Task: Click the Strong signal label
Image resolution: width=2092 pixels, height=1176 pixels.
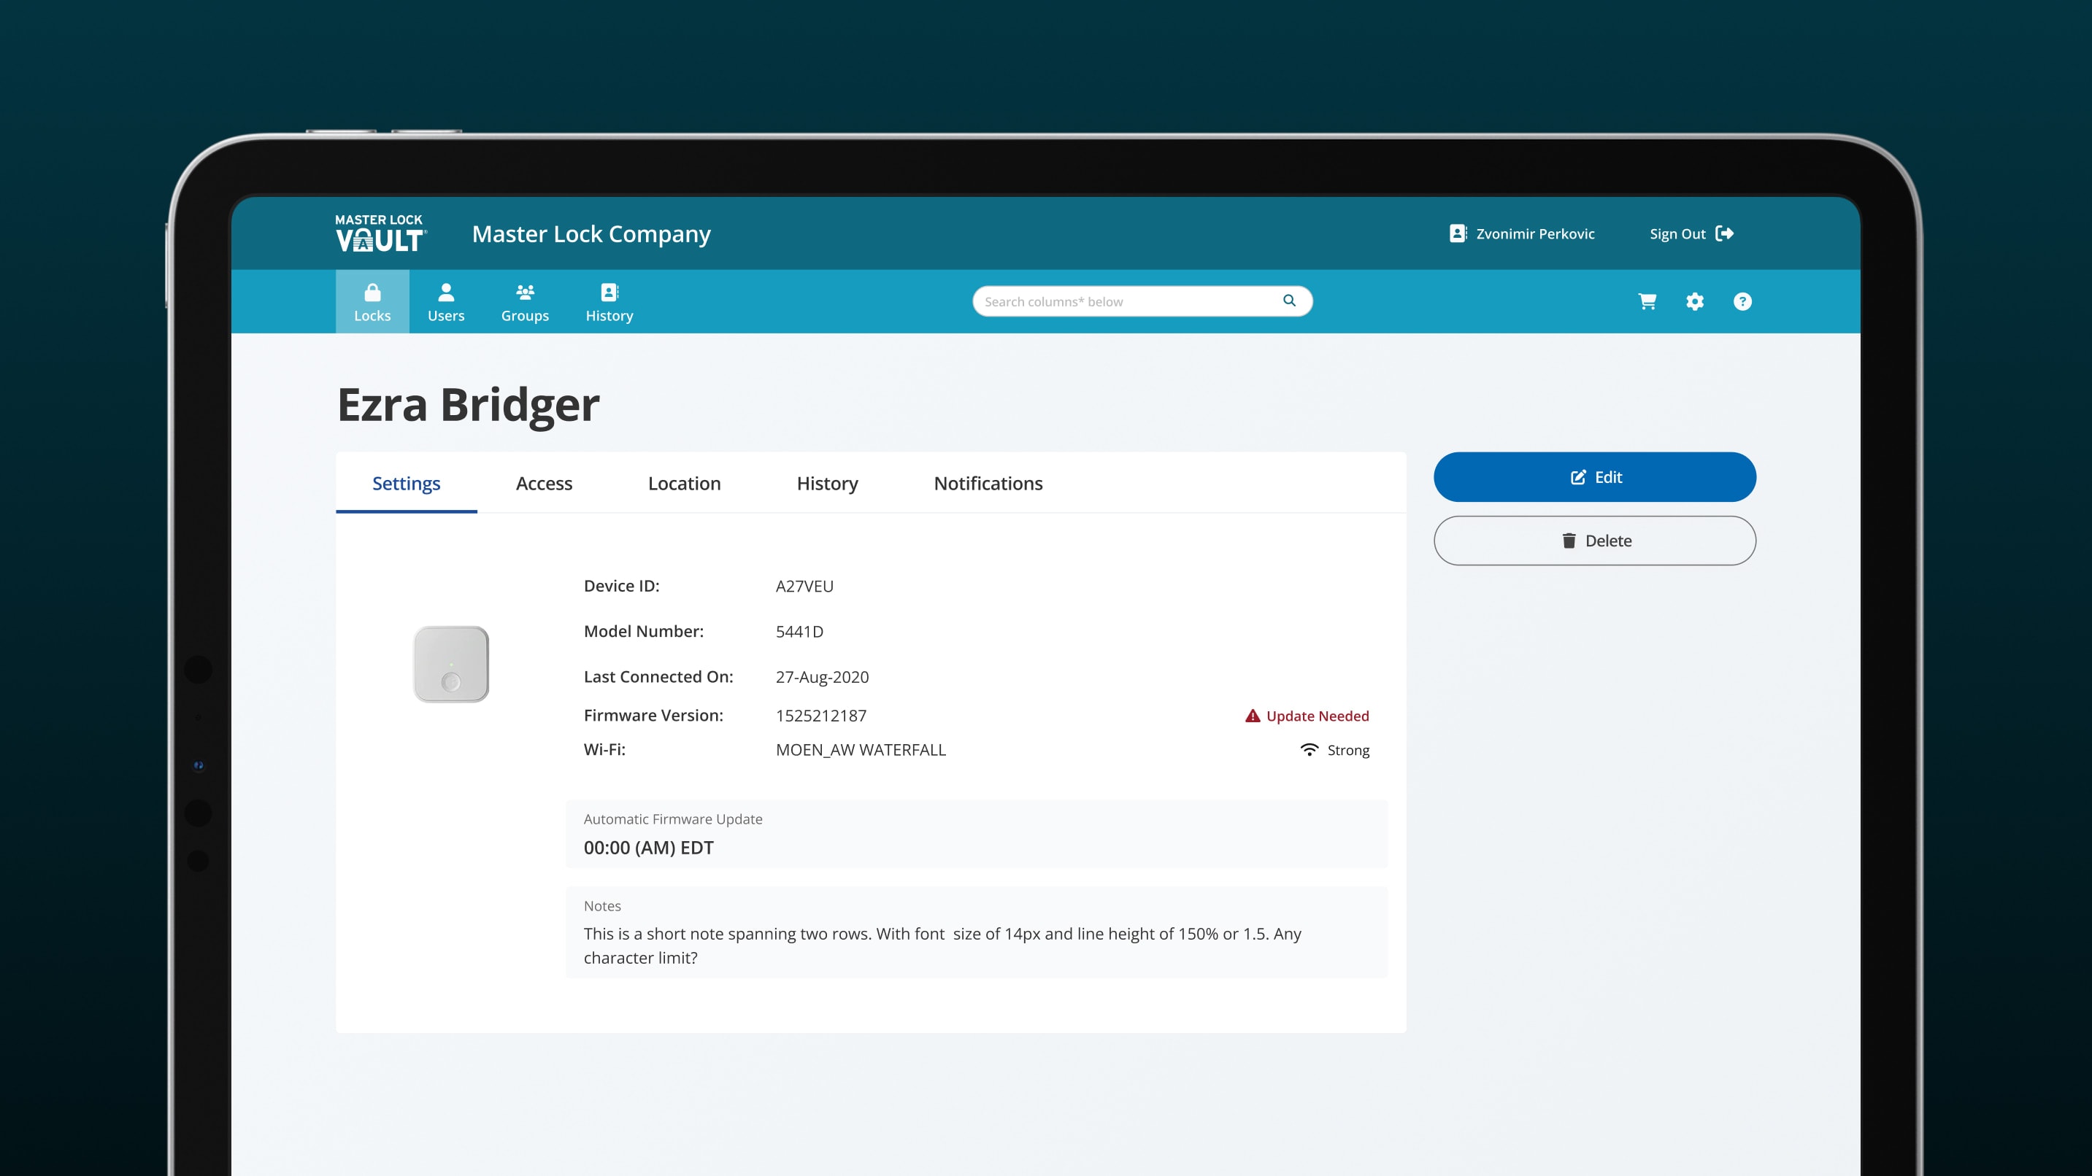Action: coord(1348,751)
